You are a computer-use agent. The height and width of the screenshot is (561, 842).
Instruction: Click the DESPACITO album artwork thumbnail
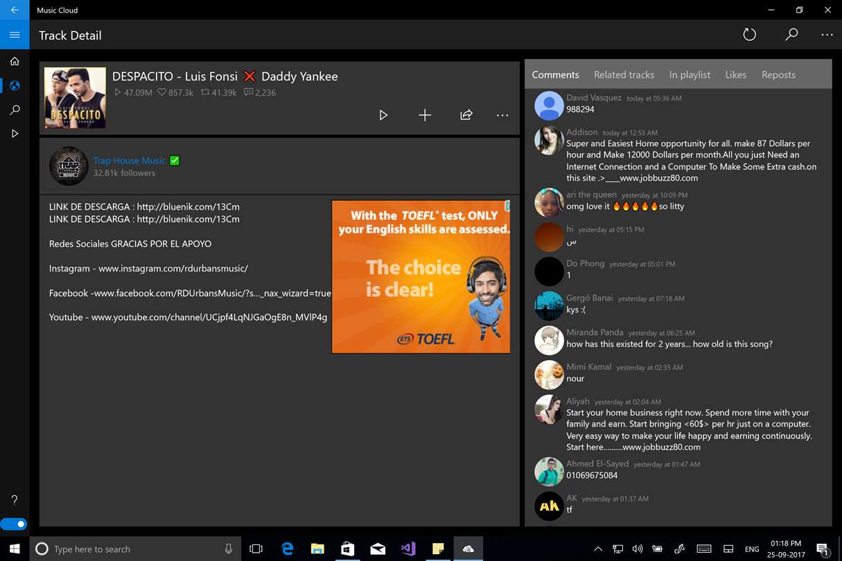pyautogui.click(x=75, y=98)
